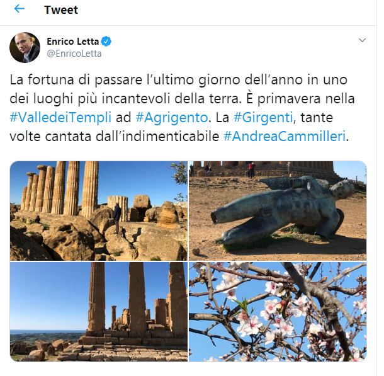The image size is (384, 376).
Task: Click the blue verified badge
Action: [x=106, y=42]
